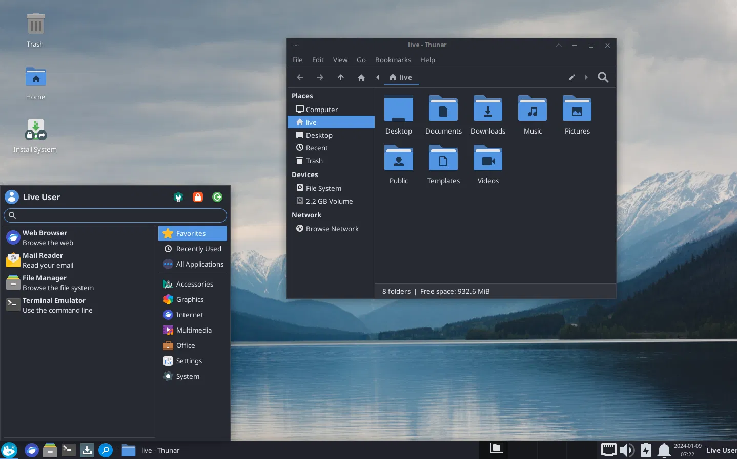Viewport: 737px width, 459px height.
Task: Select the Accessories category
Action: pos(194,284)
